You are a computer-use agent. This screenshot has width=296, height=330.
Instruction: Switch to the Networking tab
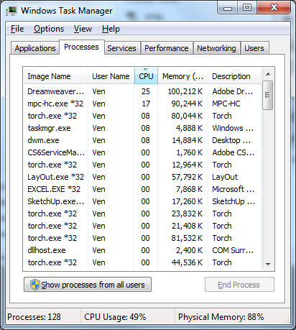[216, 48]
